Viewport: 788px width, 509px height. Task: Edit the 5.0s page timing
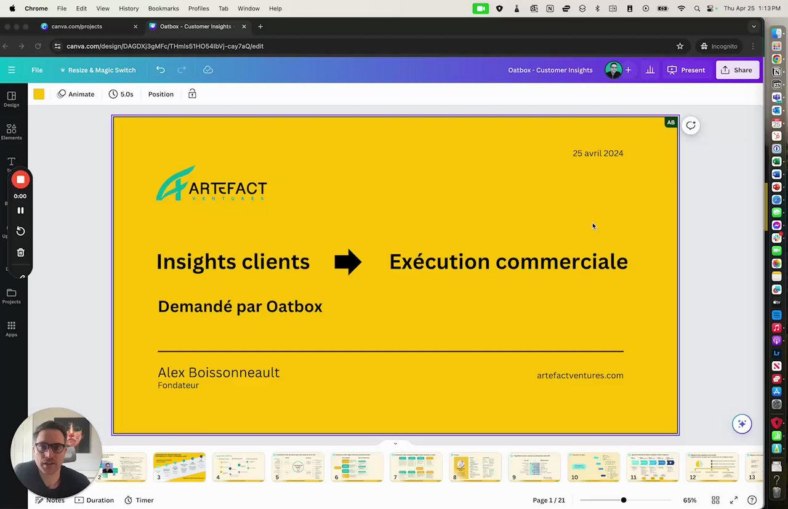(121, 94)
